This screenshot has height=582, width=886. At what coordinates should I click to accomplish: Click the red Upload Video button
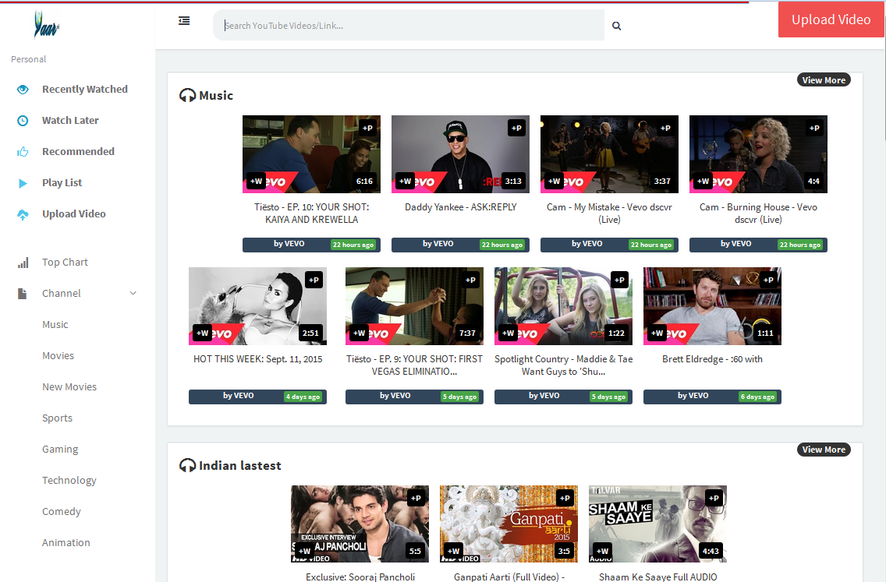click(x=831, y=19)
